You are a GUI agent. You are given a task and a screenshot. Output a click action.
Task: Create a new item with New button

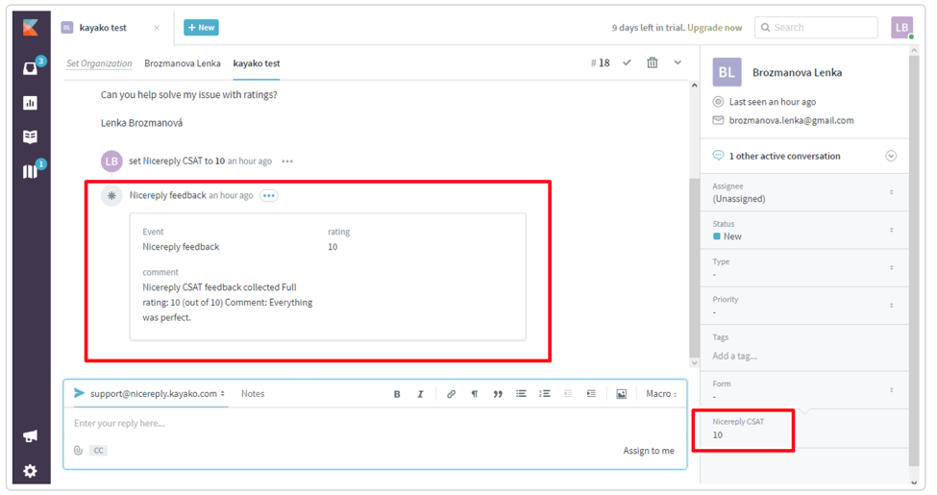pos(201,28)
